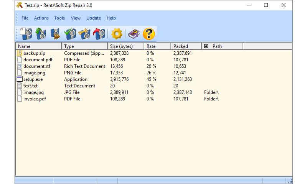Screen dimensions: 307x184
Task: Click the size value 13,456
Action: tap(117, 66)
